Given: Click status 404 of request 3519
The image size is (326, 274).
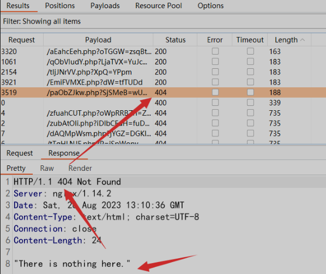Looking at the screenshot, I should point(160,92).
